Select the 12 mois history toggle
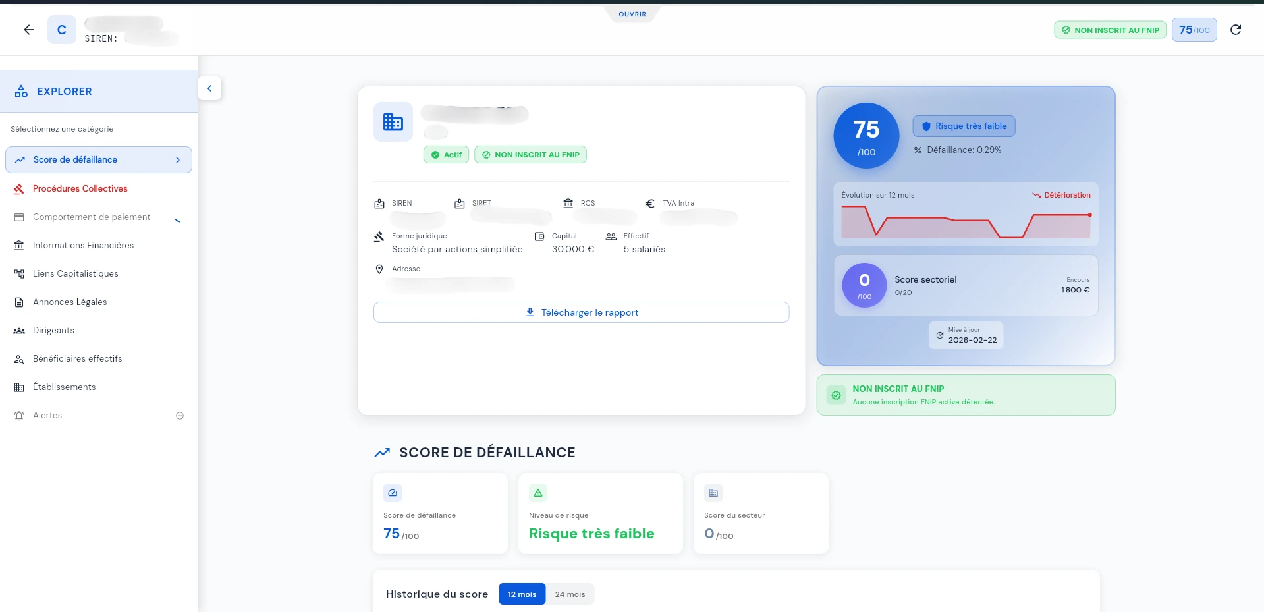 [522, 594]
